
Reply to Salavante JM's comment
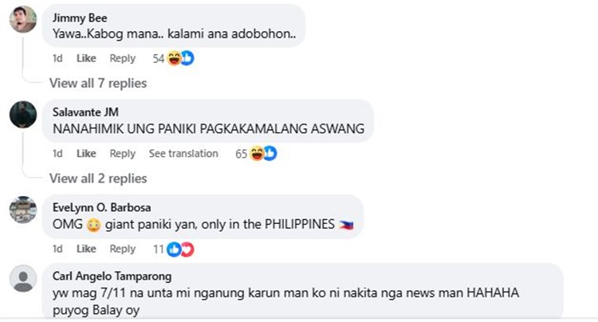click(x=123, y=154)
